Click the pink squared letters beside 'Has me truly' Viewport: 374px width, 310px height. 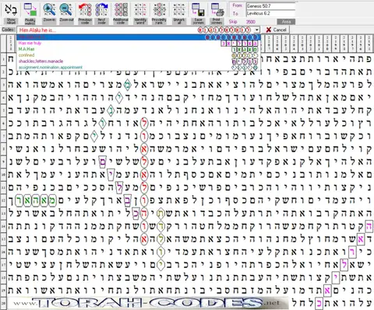coord(239,44)
